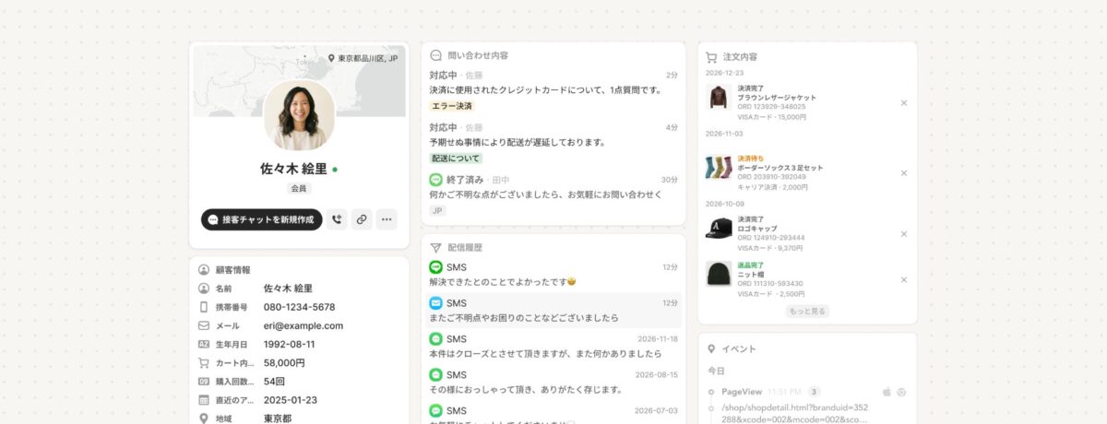Expand orders with もっと見る

pyautogui.click(x=807, y=312)
